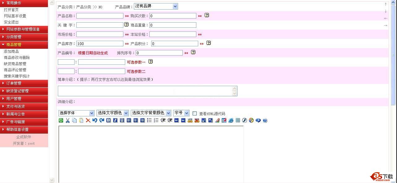Open 商品修改与删除 link

point(17,58)
